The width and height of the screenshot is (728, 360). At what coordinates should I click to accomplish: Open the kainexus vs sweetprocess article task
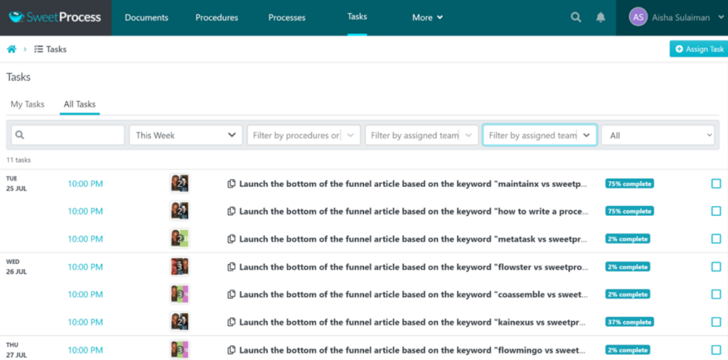point(414,322)
